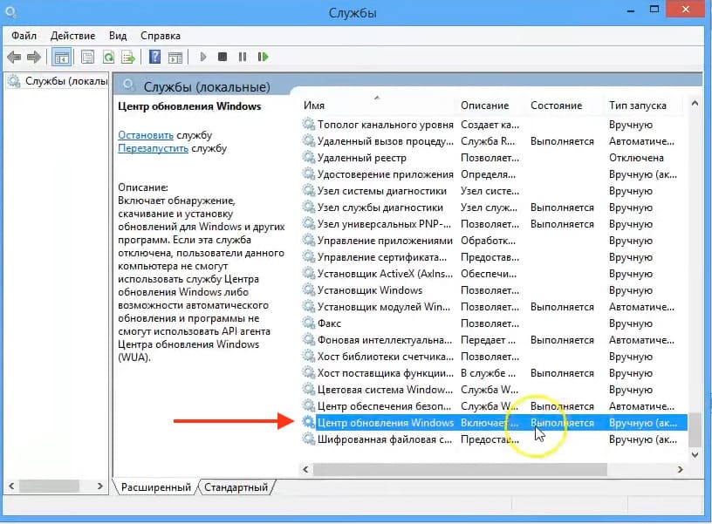Viewport: 712px width, 524px height.
Task: Click the Перезапустить service link
Action: [153, 148]
